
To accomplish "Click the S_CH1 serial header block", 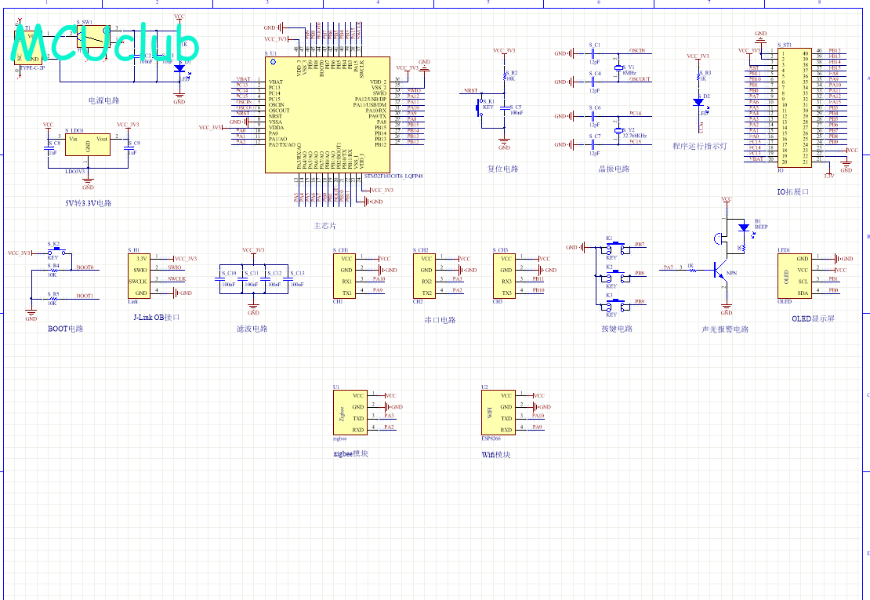I will point(344,276).
